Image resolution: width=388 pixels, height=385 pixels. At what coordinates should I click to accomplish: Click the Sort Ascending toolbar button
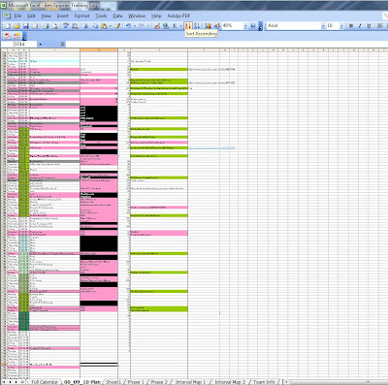click(x=188, y=26)
